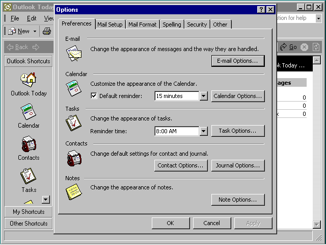
Task: Expand the Default reminder minutes dropdown
Action: 204,96
